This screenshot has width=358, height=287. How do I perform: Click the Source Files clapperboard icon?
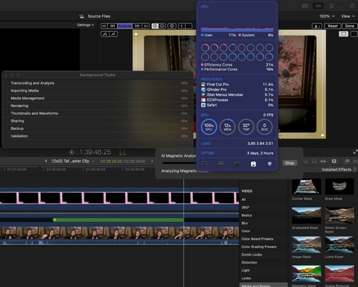coord(81,16)
